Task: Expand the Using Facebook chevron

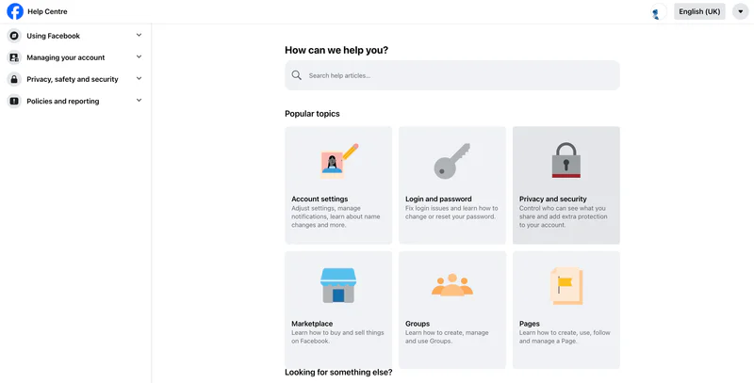Action: [139, 35]
